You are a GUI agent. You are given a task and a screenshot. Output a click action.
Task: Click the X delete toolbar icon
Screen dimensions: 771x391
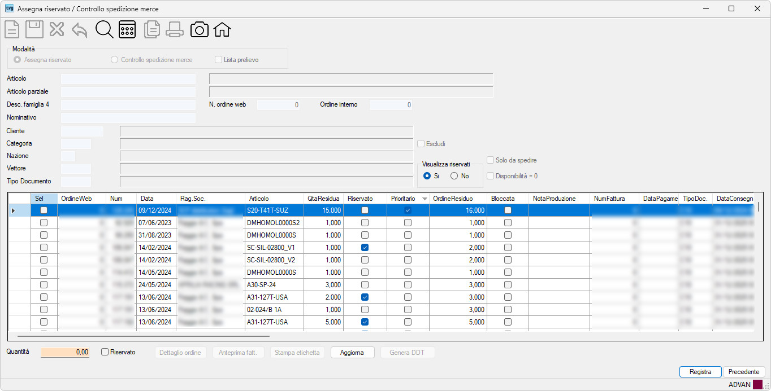tap(57, 29)
